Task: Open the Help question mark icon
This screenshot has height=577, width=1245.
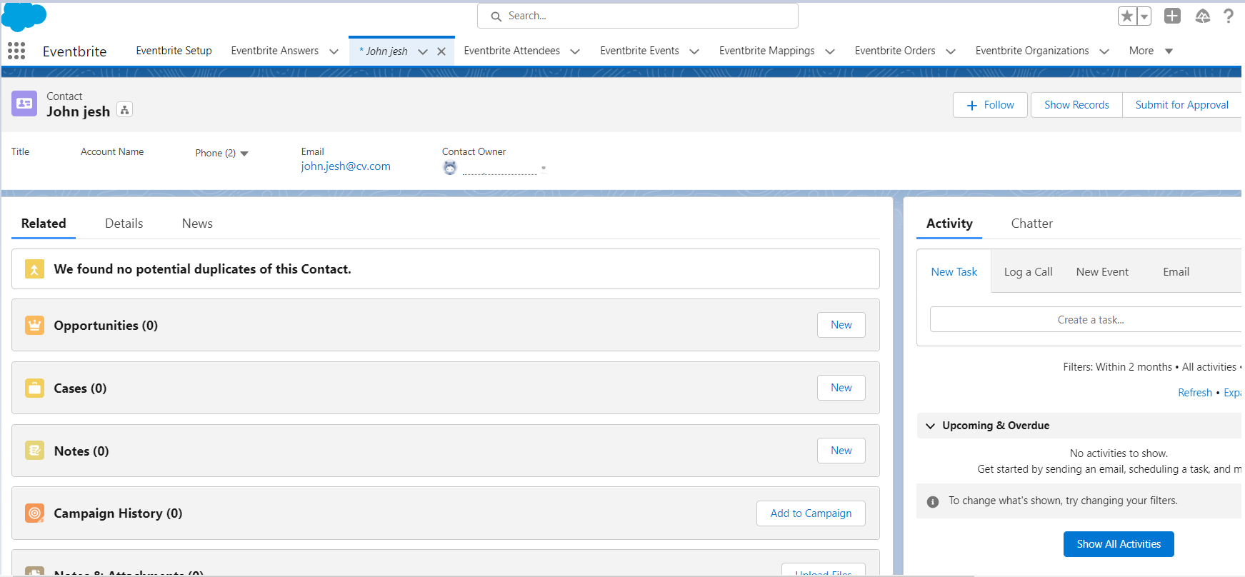Action: [x=1229, y=16]
